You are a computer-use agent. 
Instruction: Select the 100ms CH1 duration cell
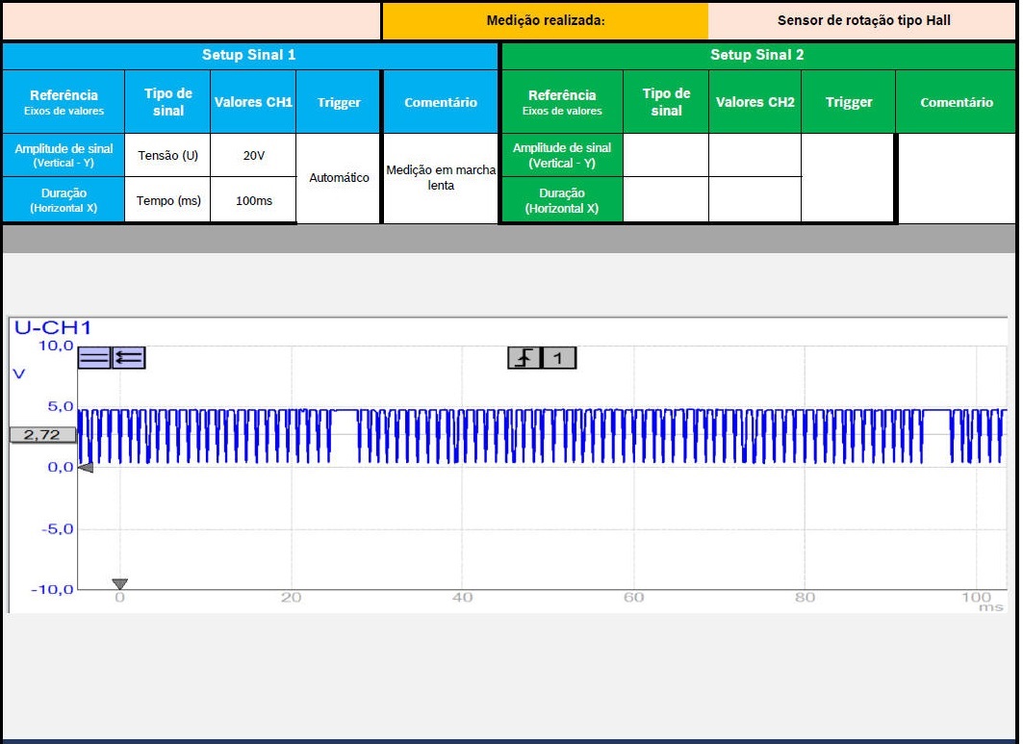pyautogui.click(x=253, y=200)
